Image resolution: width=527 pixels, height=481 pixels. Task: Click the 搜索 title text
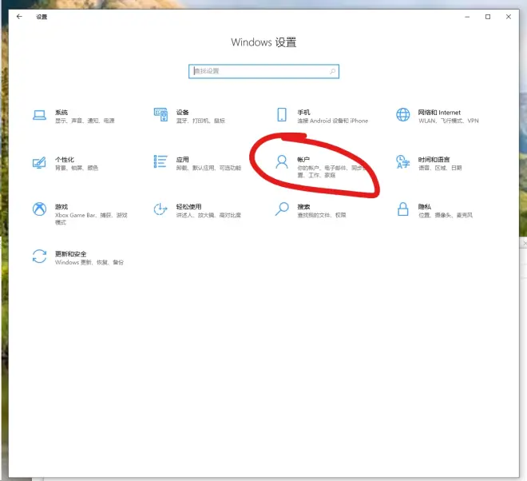coord(303,206)
